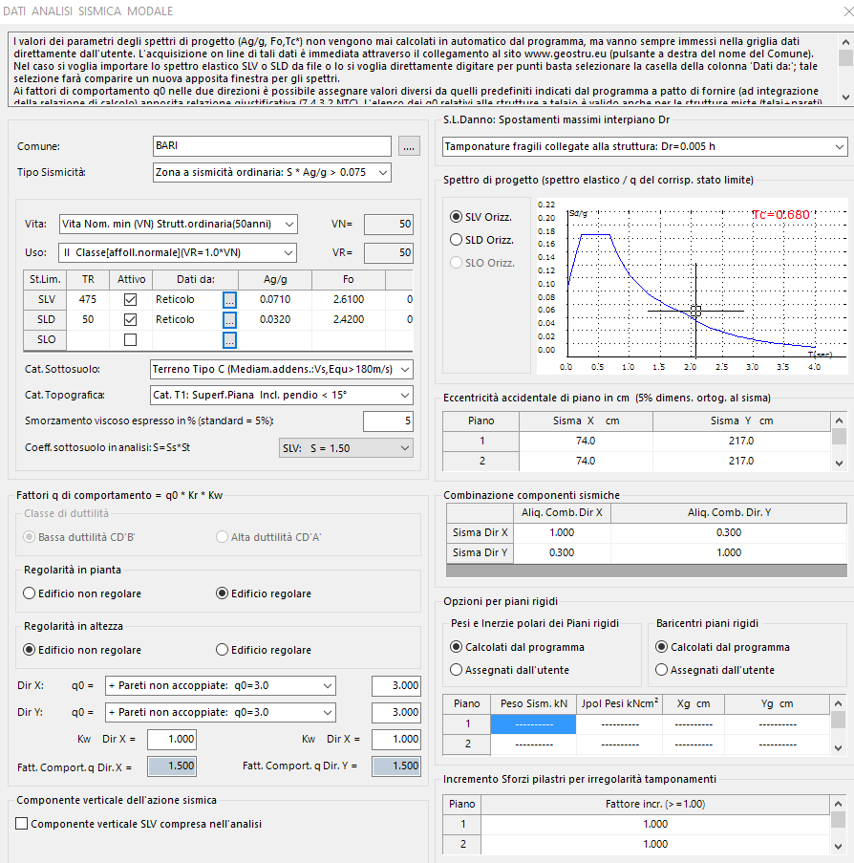Open the Tipo Sismicità dropdown
This screenshot has width=854, height=863.
[272, 172]
